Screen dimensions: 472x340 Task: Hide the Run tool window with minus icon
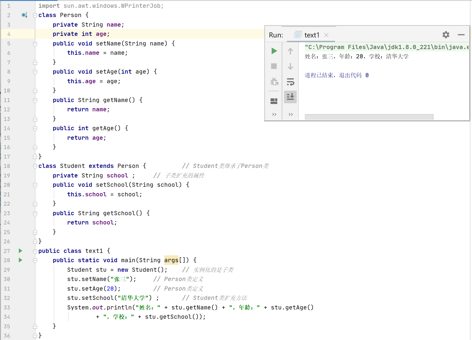click(x=461, y=35)
